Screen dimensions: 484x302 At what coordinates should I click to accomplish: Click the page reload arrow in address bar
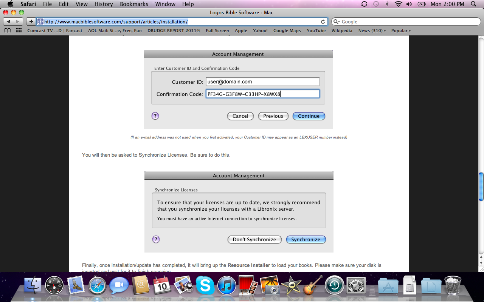pos(323,22)
